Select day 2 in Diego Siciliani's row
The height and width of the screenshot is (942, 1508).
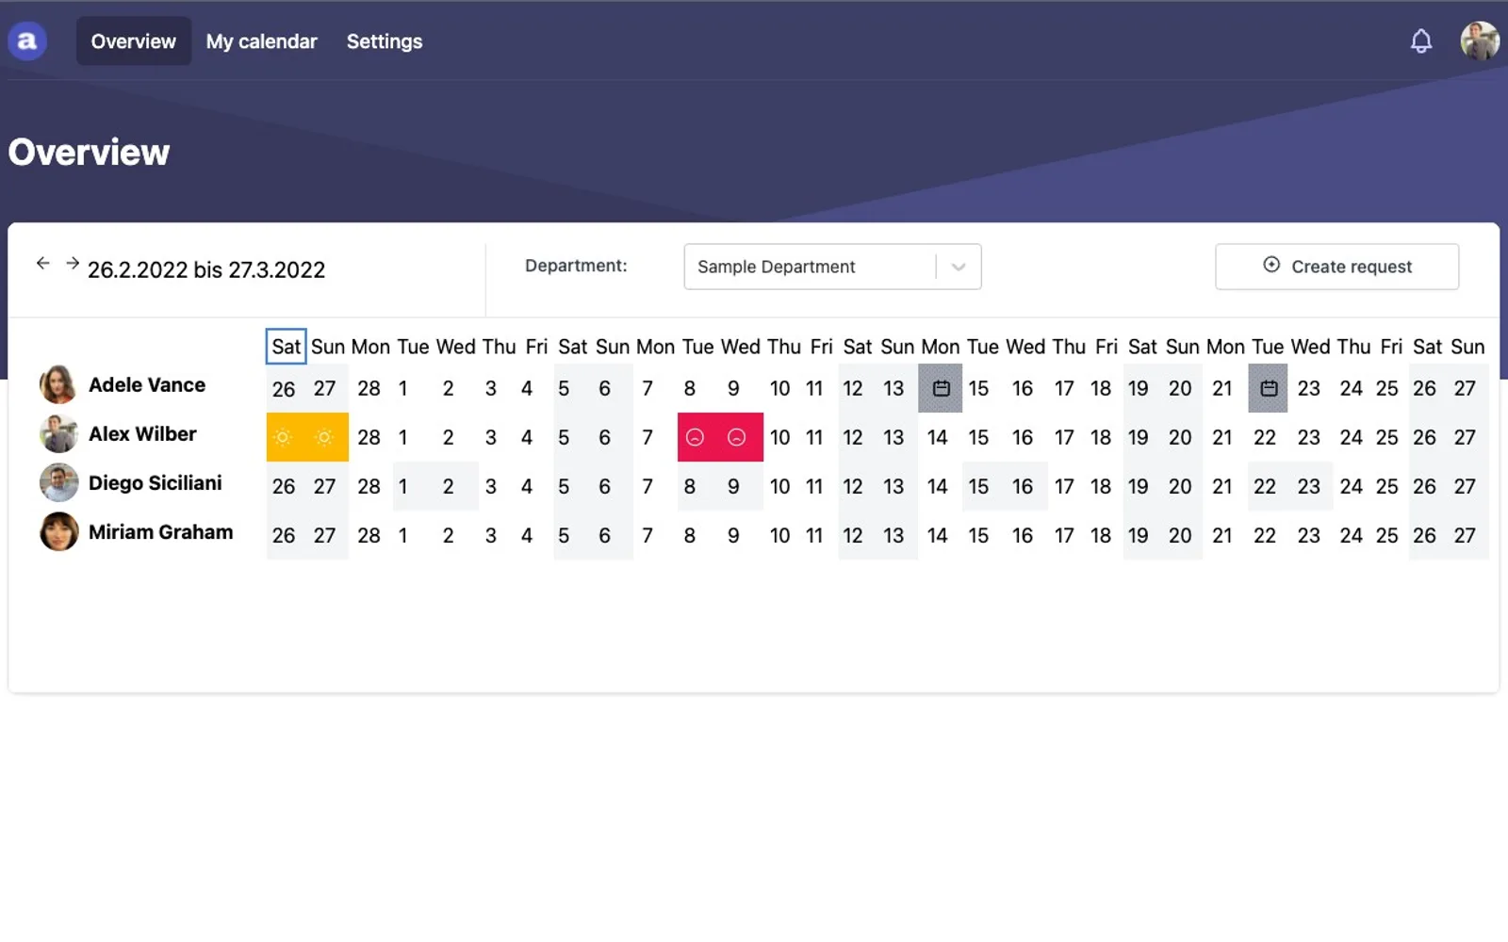click(448, 486)
